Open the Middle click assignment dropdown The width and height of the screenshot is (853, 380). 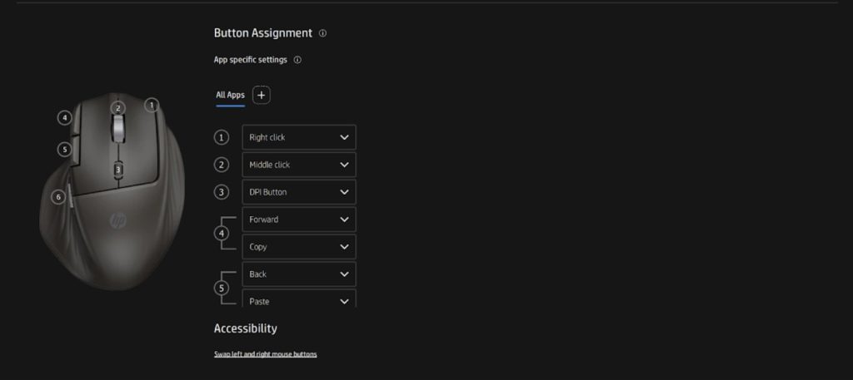click(299, 165)
